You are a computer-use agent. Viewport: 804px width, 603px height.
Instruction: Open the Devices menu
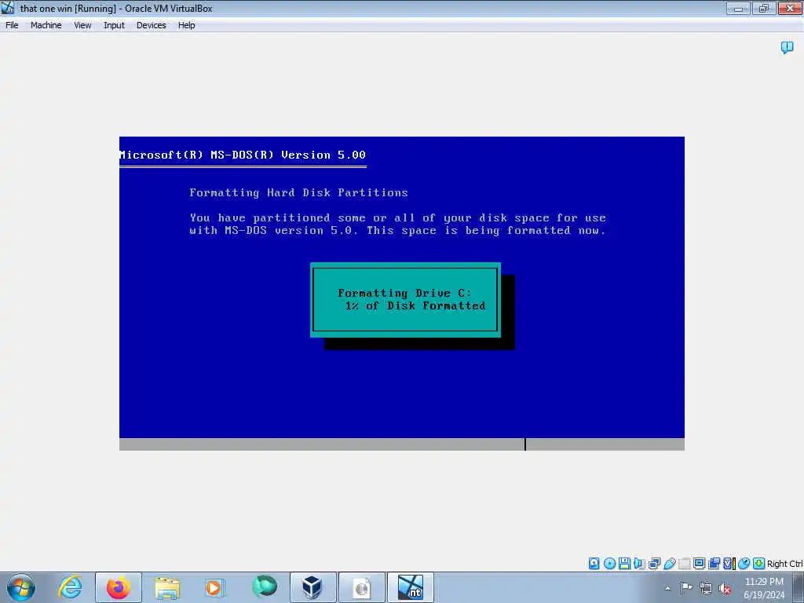(x=152, y=25)
